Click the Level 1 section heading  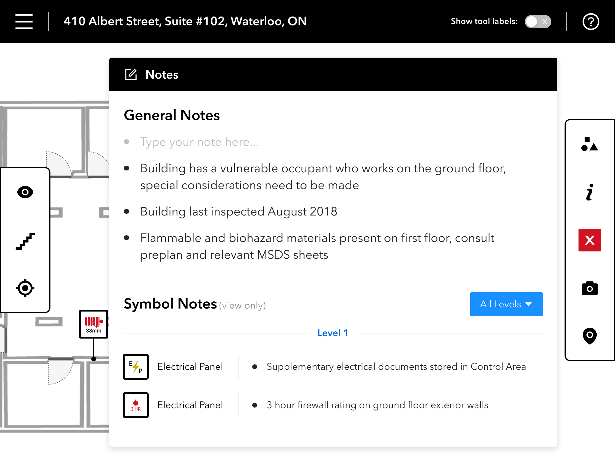tap(333, 333)
